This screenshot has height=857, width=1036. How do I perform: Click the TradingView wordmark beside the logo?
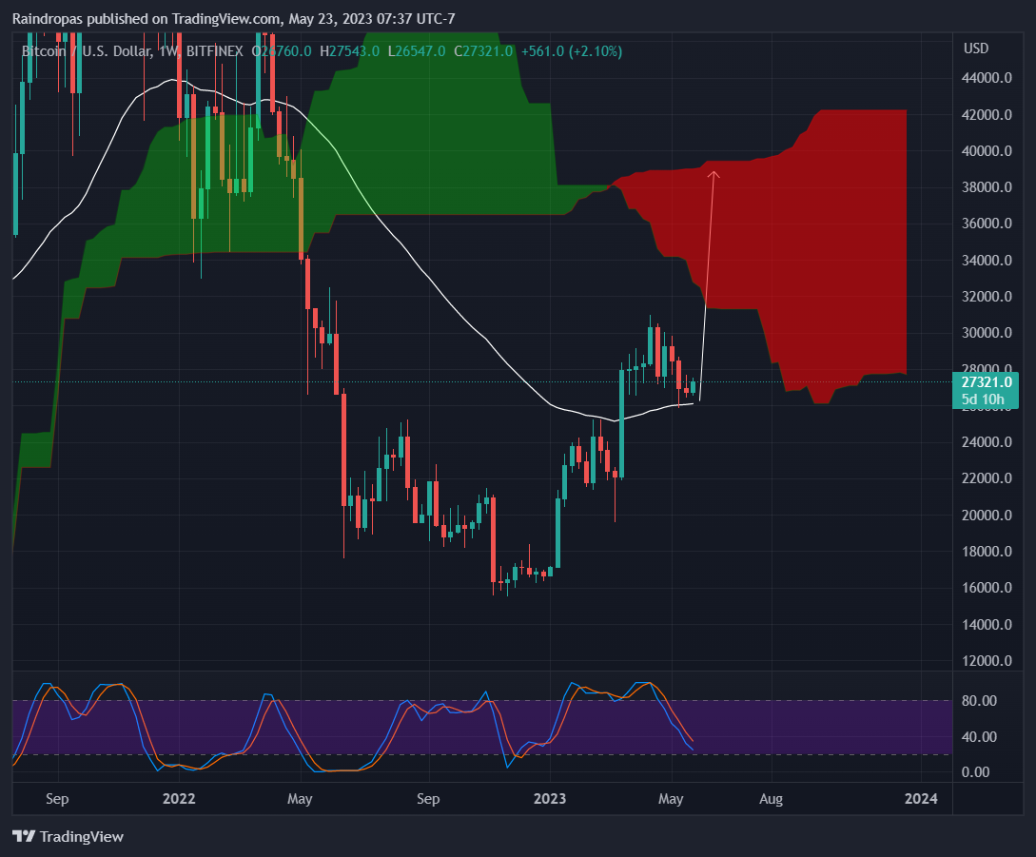tap(81, 836)
